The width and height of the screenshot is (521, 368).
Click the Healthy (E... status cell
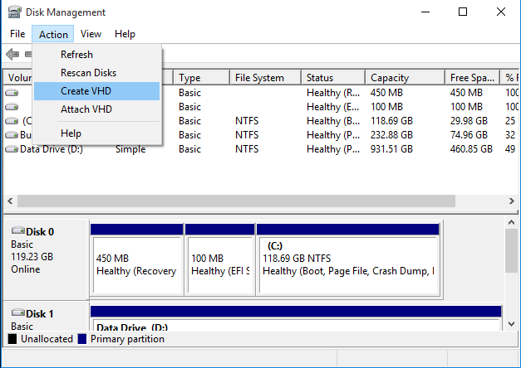coord(333,107)
